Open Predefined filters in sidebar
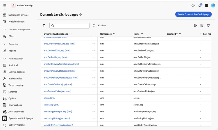Screen dimensions: 218x130 17,22
